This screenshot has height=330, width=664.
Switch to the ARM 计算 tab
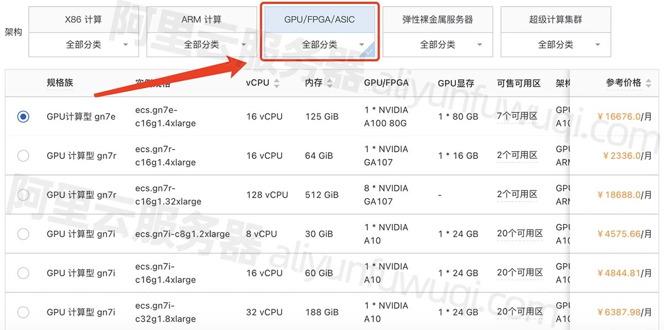pyautogui.click(x=201, y=19)
